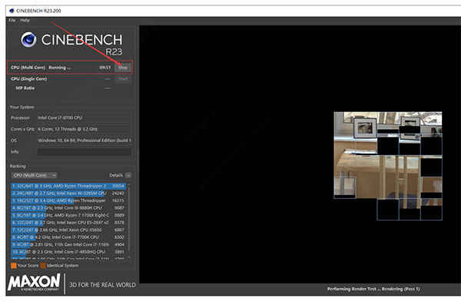Select the Intel Core i7-7700K ranking entry

[x=68, y=237]
